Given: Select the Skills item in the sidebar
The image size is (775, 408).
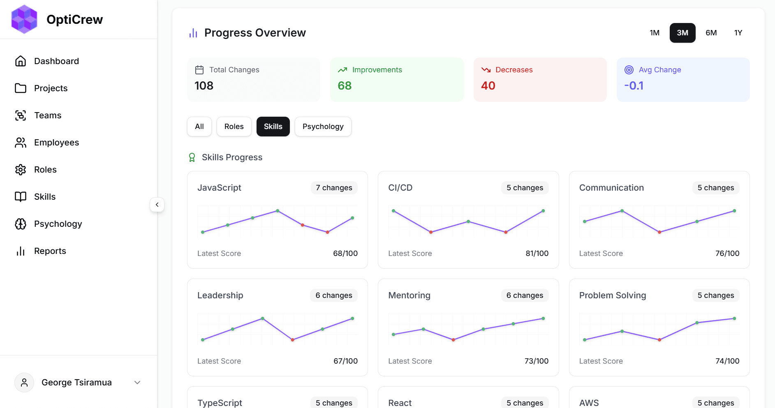Looking at the screenshot, I should (21, 196).
